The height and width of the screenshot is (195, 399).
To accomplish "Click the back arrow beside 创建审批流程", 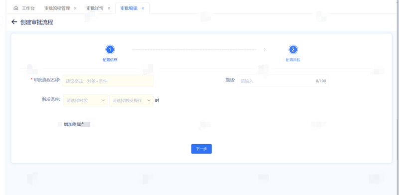I will (x=14, y=22).
